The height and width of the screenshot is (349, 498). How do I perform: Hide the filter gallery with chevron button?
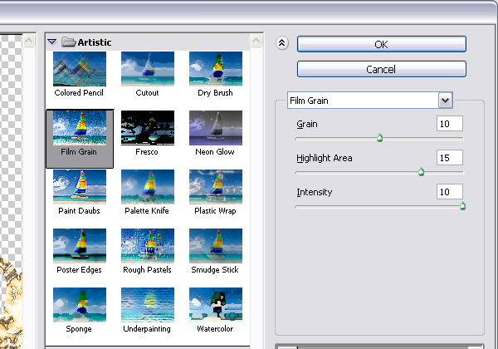[x=281, y=44]
